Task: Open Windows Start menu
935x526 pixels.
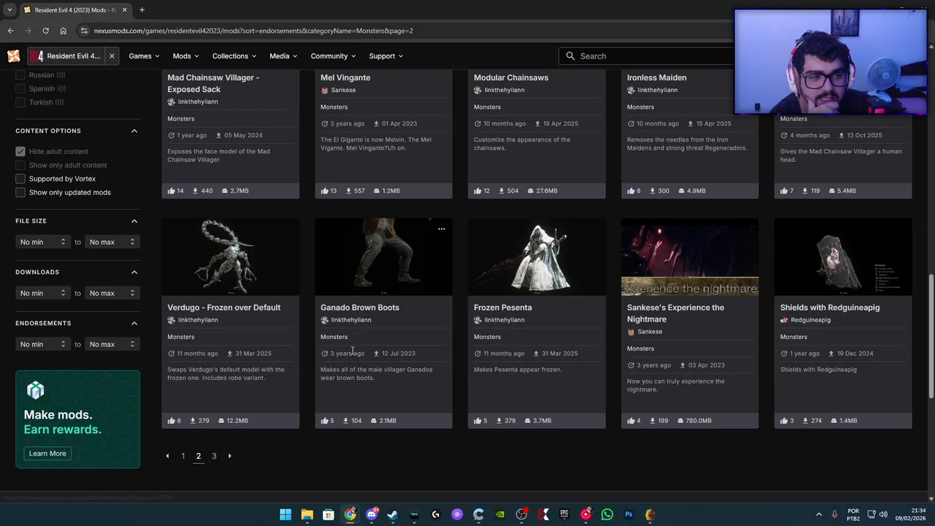Action: point(286,514)
